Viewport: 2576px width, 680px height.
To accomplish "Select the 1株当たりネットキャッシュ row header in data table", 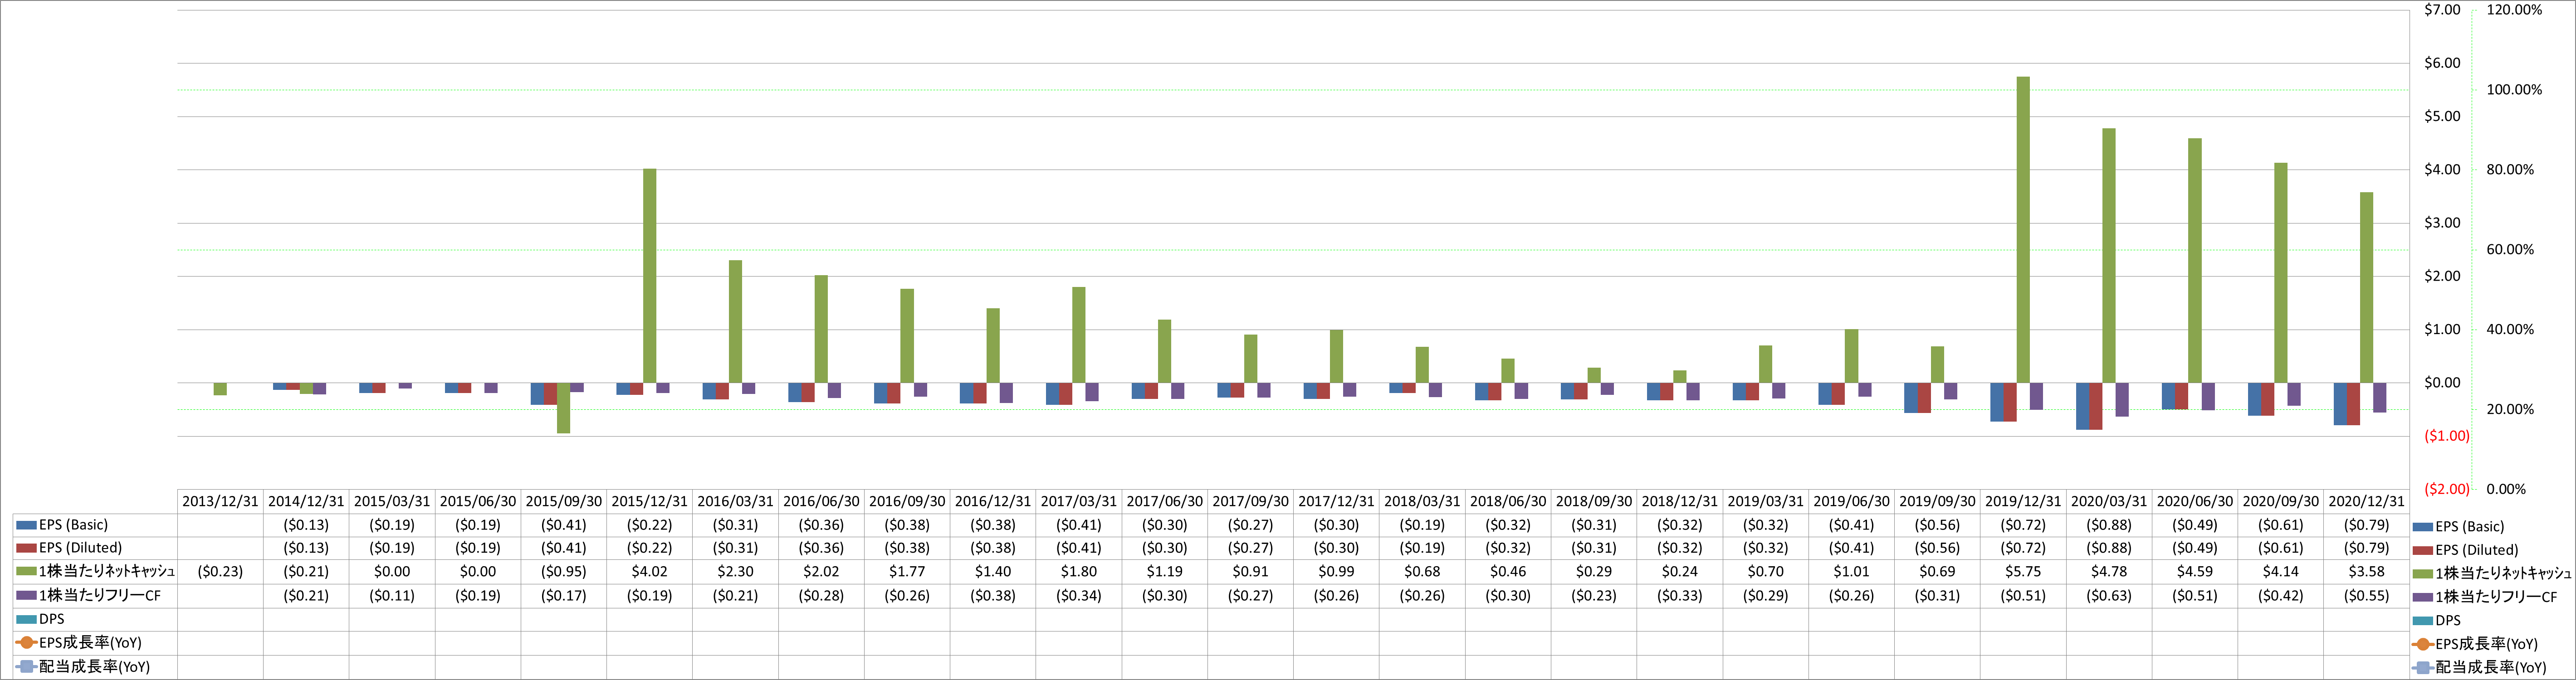I will point(95,572).
